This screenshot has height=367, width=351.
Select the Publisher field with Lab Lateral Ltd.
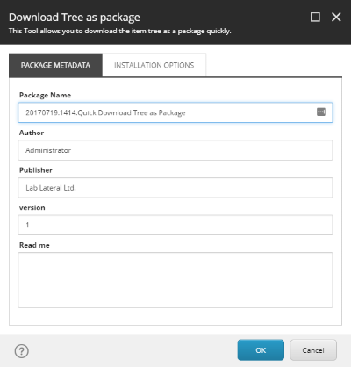pos(175,188)
